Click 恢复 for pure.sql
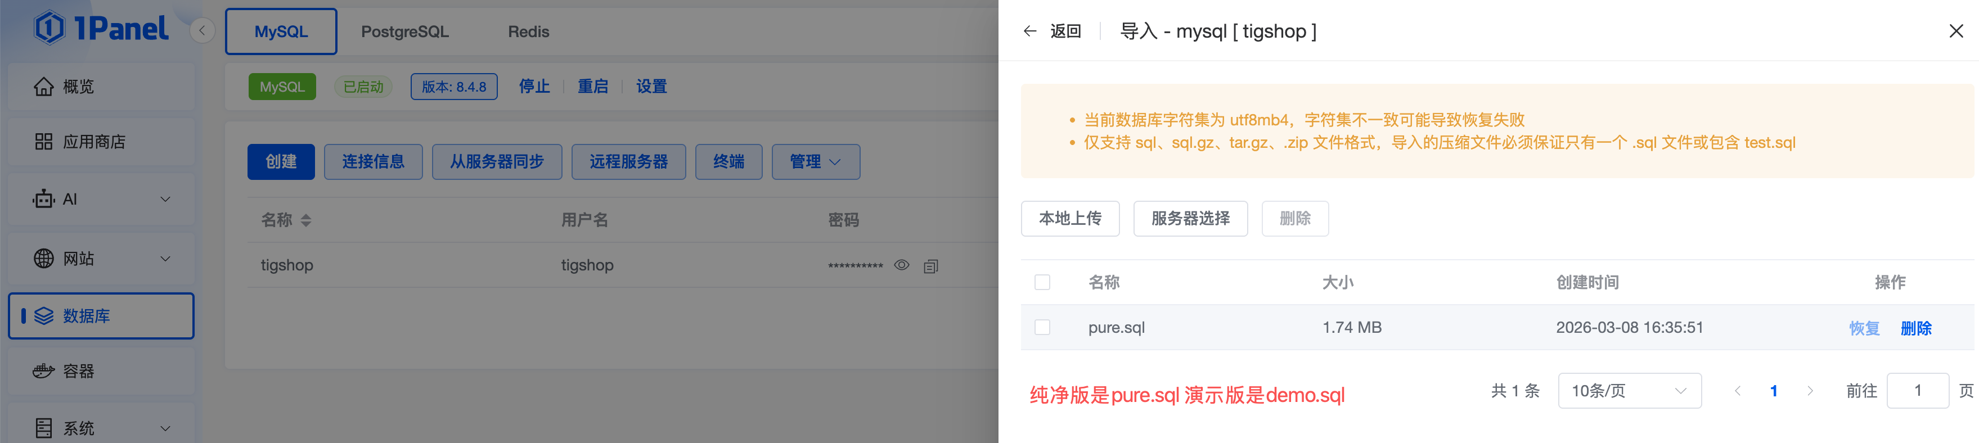Image resolution: width=1979 pixels, height=443 pixels. pyautogui.click(x=1863, y=329)
